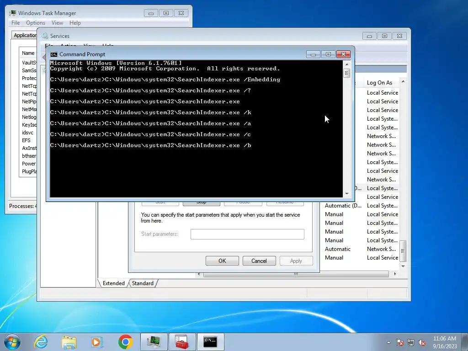468x351 pixels.
Task: Click the Start parameters text field
Action: 247,234
